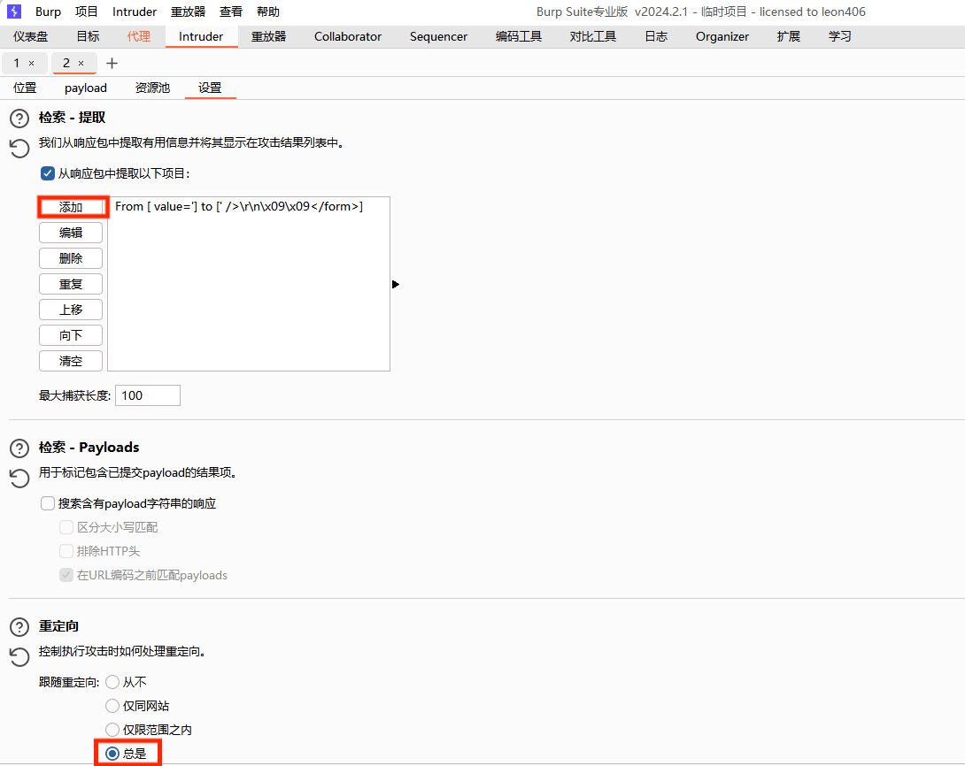Reset 重定向 section to defaults
The height and width of the screenshot is (766, 965).
[19, 656]
